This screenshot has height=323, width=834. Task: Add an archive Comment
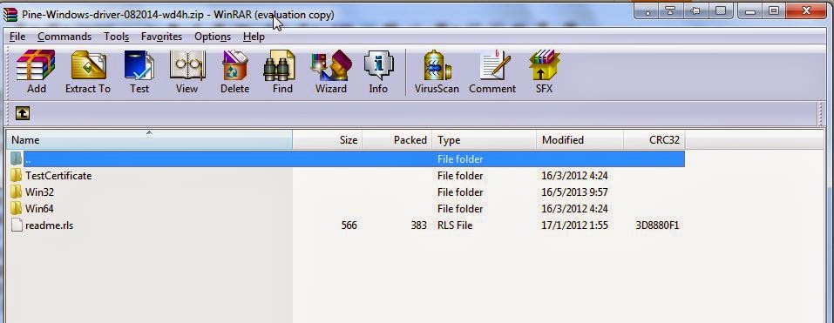pyautogui.click(x=492, y=71)
